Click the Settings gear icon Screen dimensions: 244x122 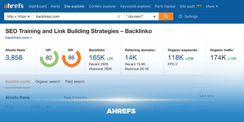[180, 16]
